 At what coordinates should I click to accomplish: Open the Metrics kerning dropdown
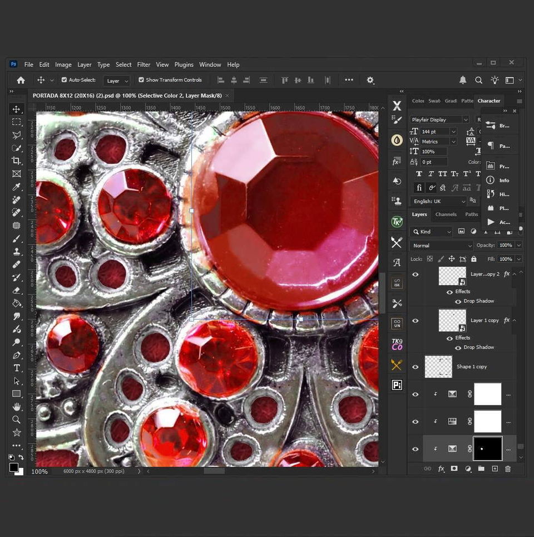click(x=453, y=141)
